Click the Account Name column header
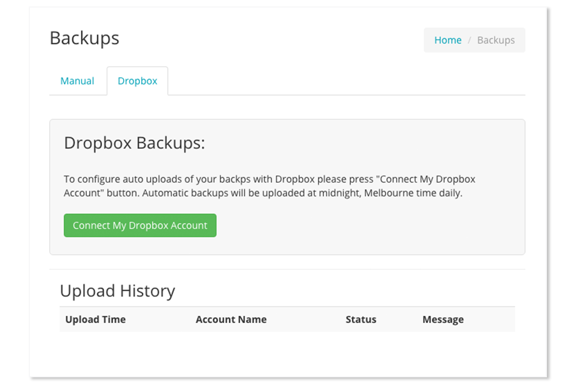 click(x=231, y=320)
